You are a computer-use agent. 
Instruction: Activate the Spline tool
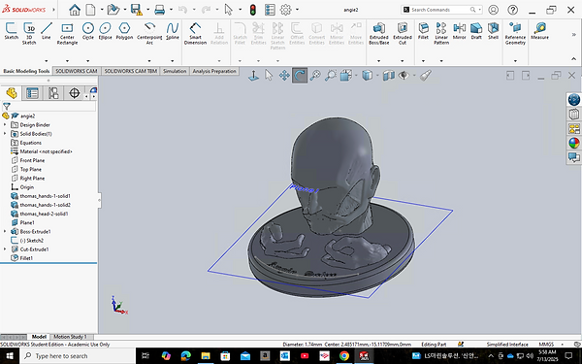tap(173, 31)
